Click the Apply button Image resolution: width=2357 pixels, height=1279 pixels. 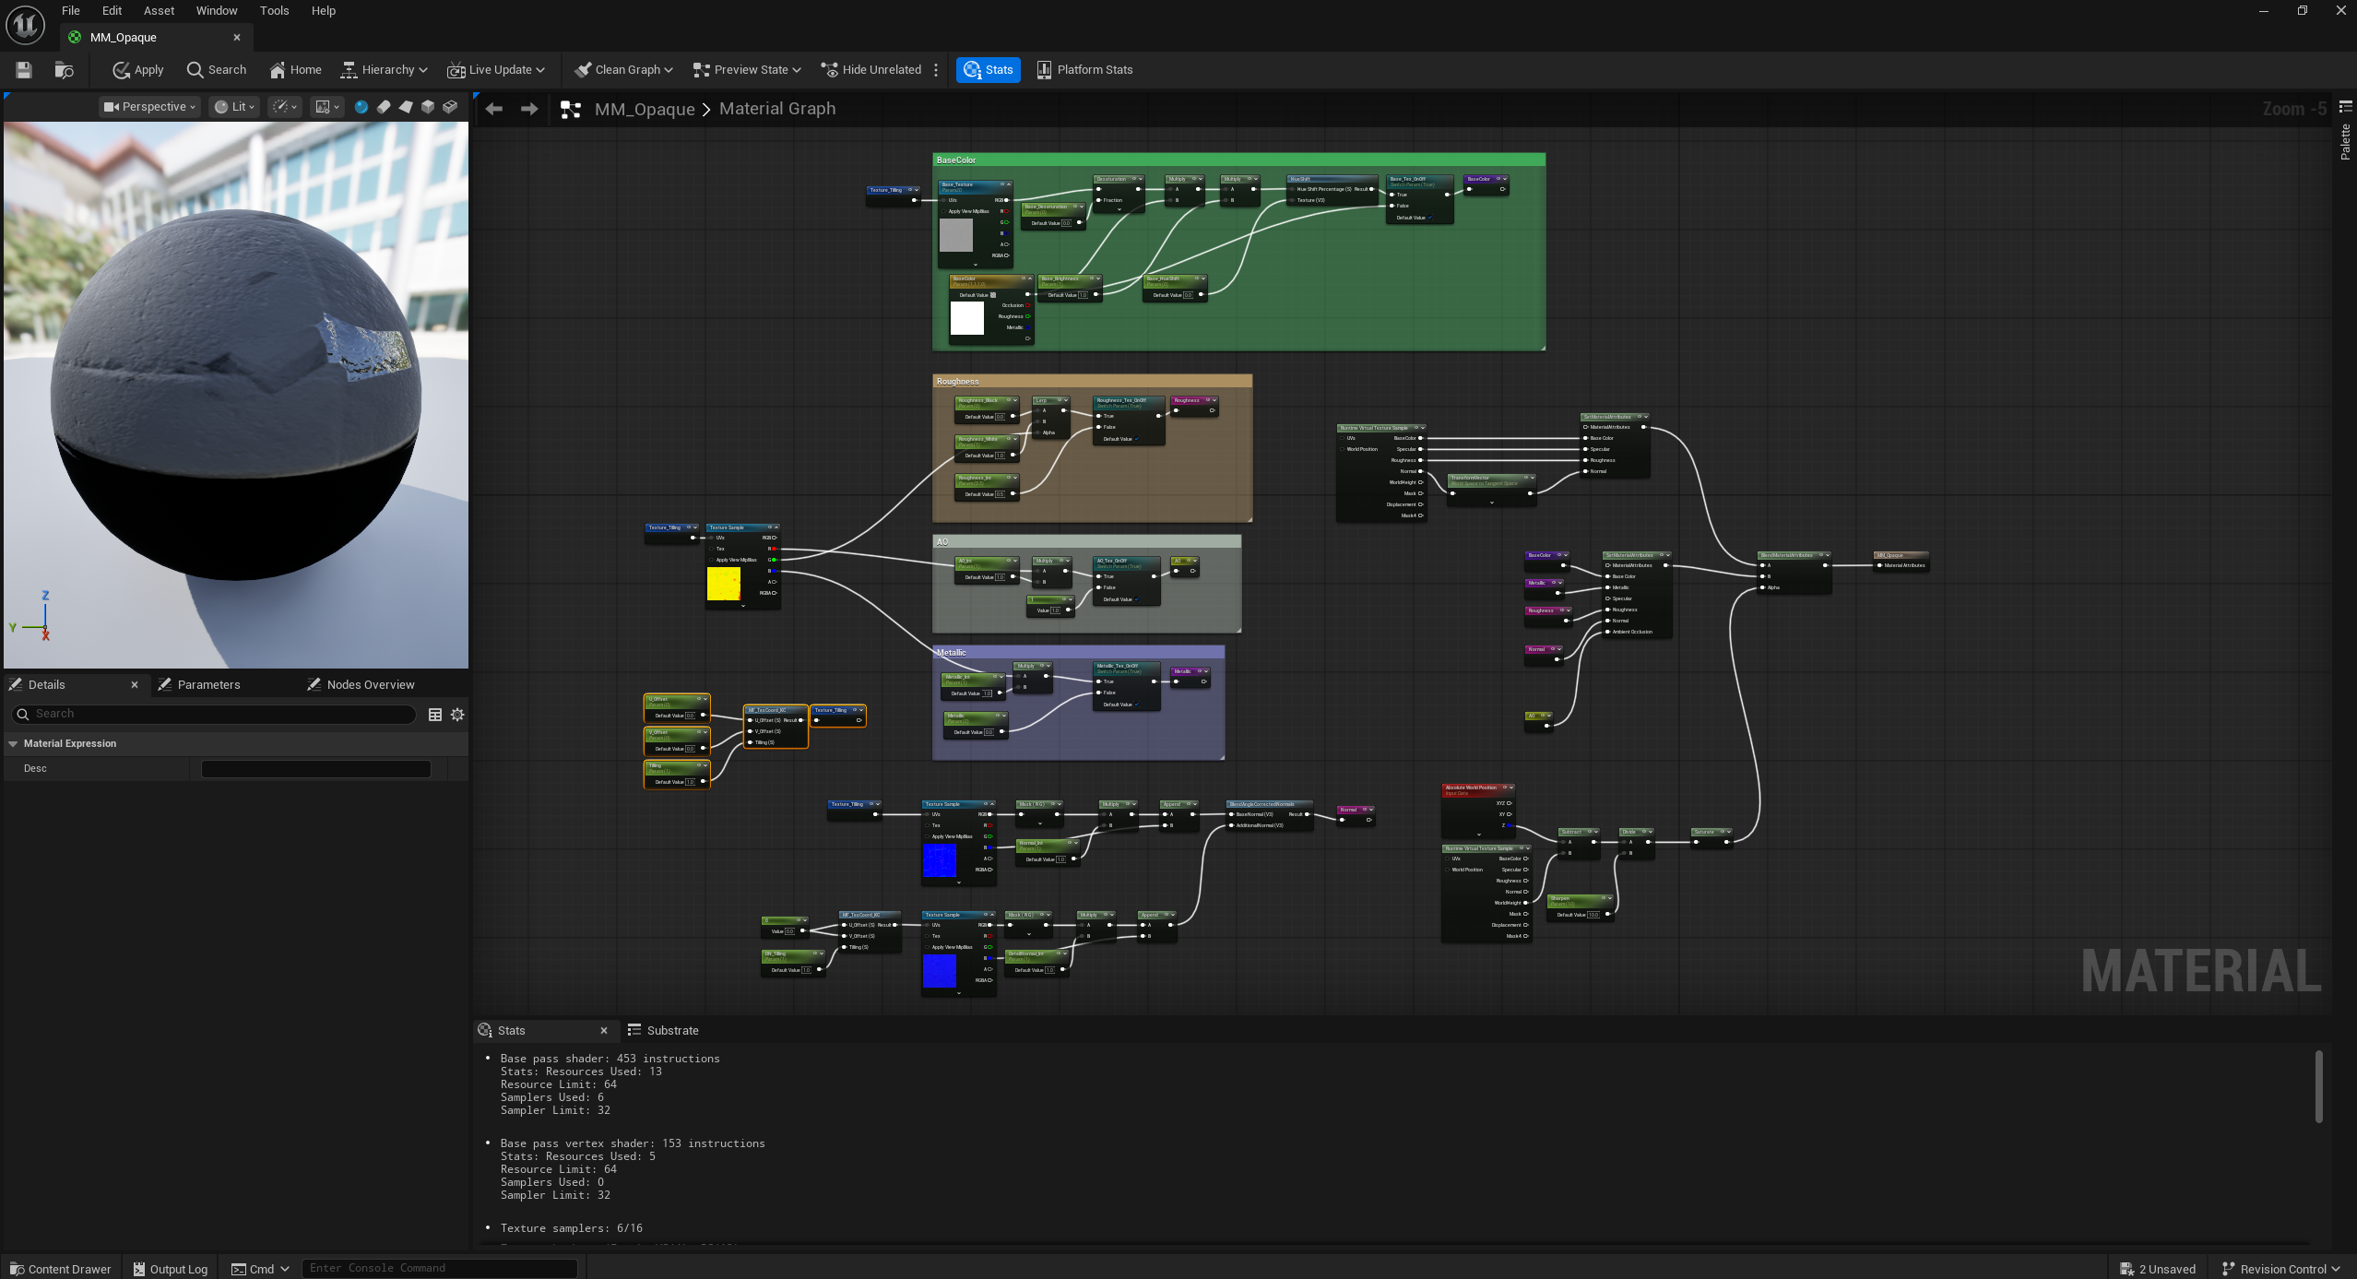tap(138, 70)
